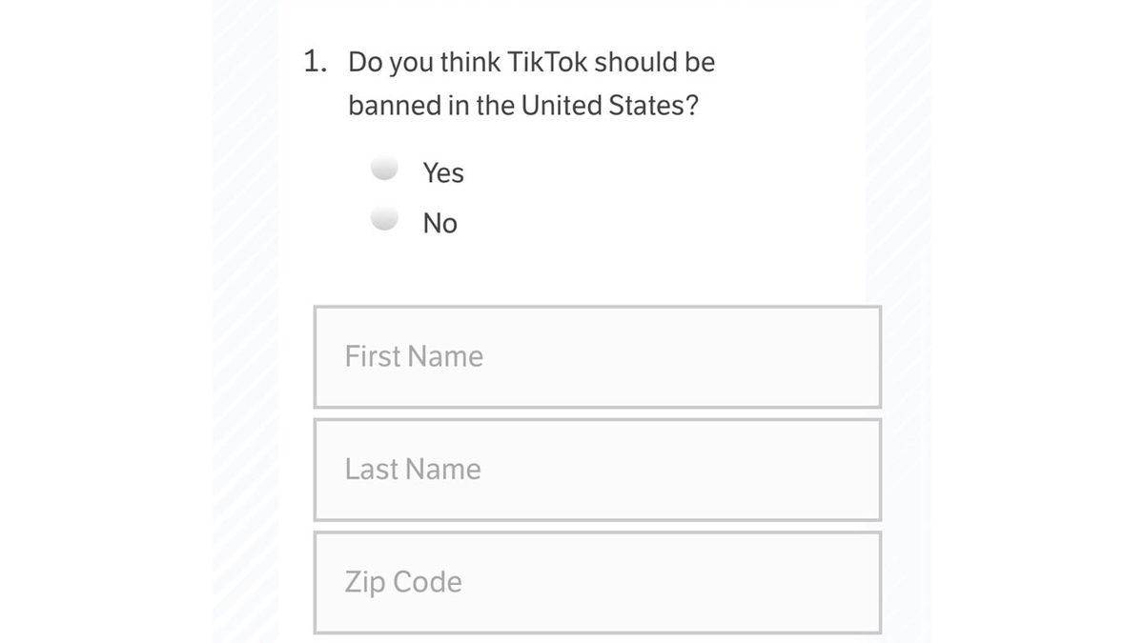Activate the First Name entry area
1144x643 pixels.
pos(597,355)
